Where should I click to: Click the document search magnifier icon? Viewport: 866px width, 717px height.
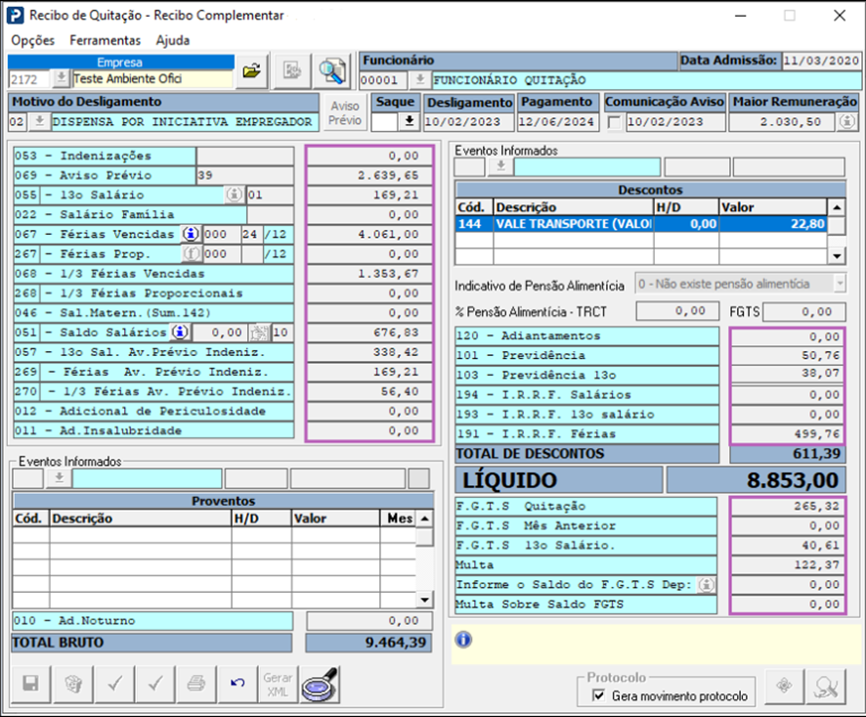point(333,70)
